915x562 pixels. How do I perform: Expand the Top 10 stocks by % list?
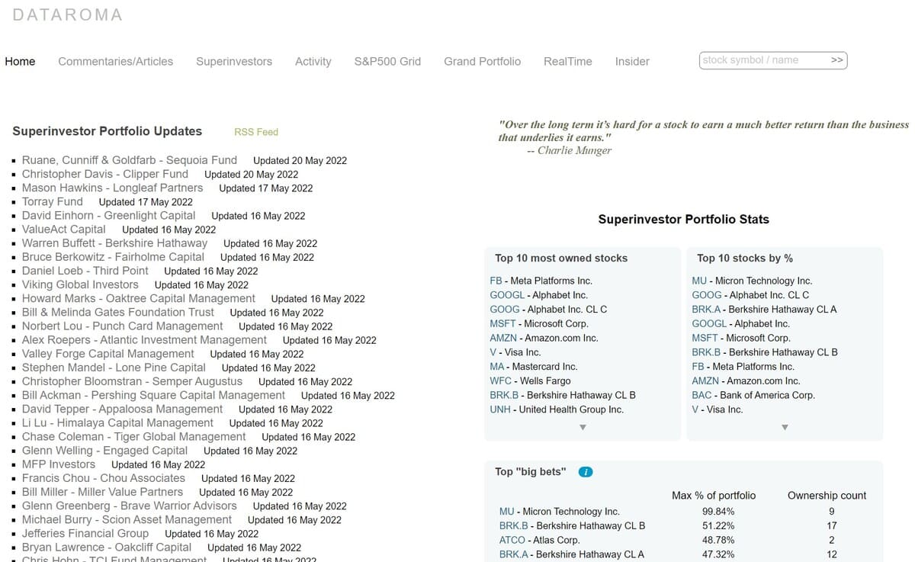[785, 428]
